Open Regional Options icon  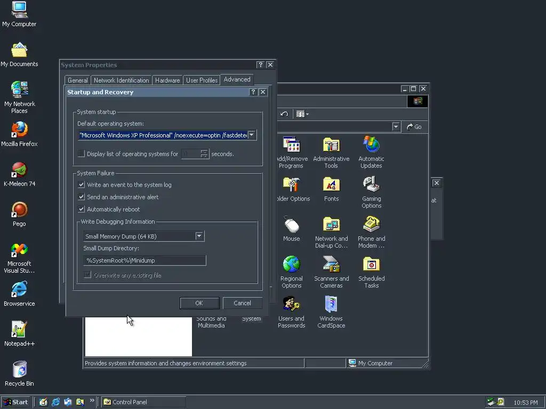click(x=292, y=272)
